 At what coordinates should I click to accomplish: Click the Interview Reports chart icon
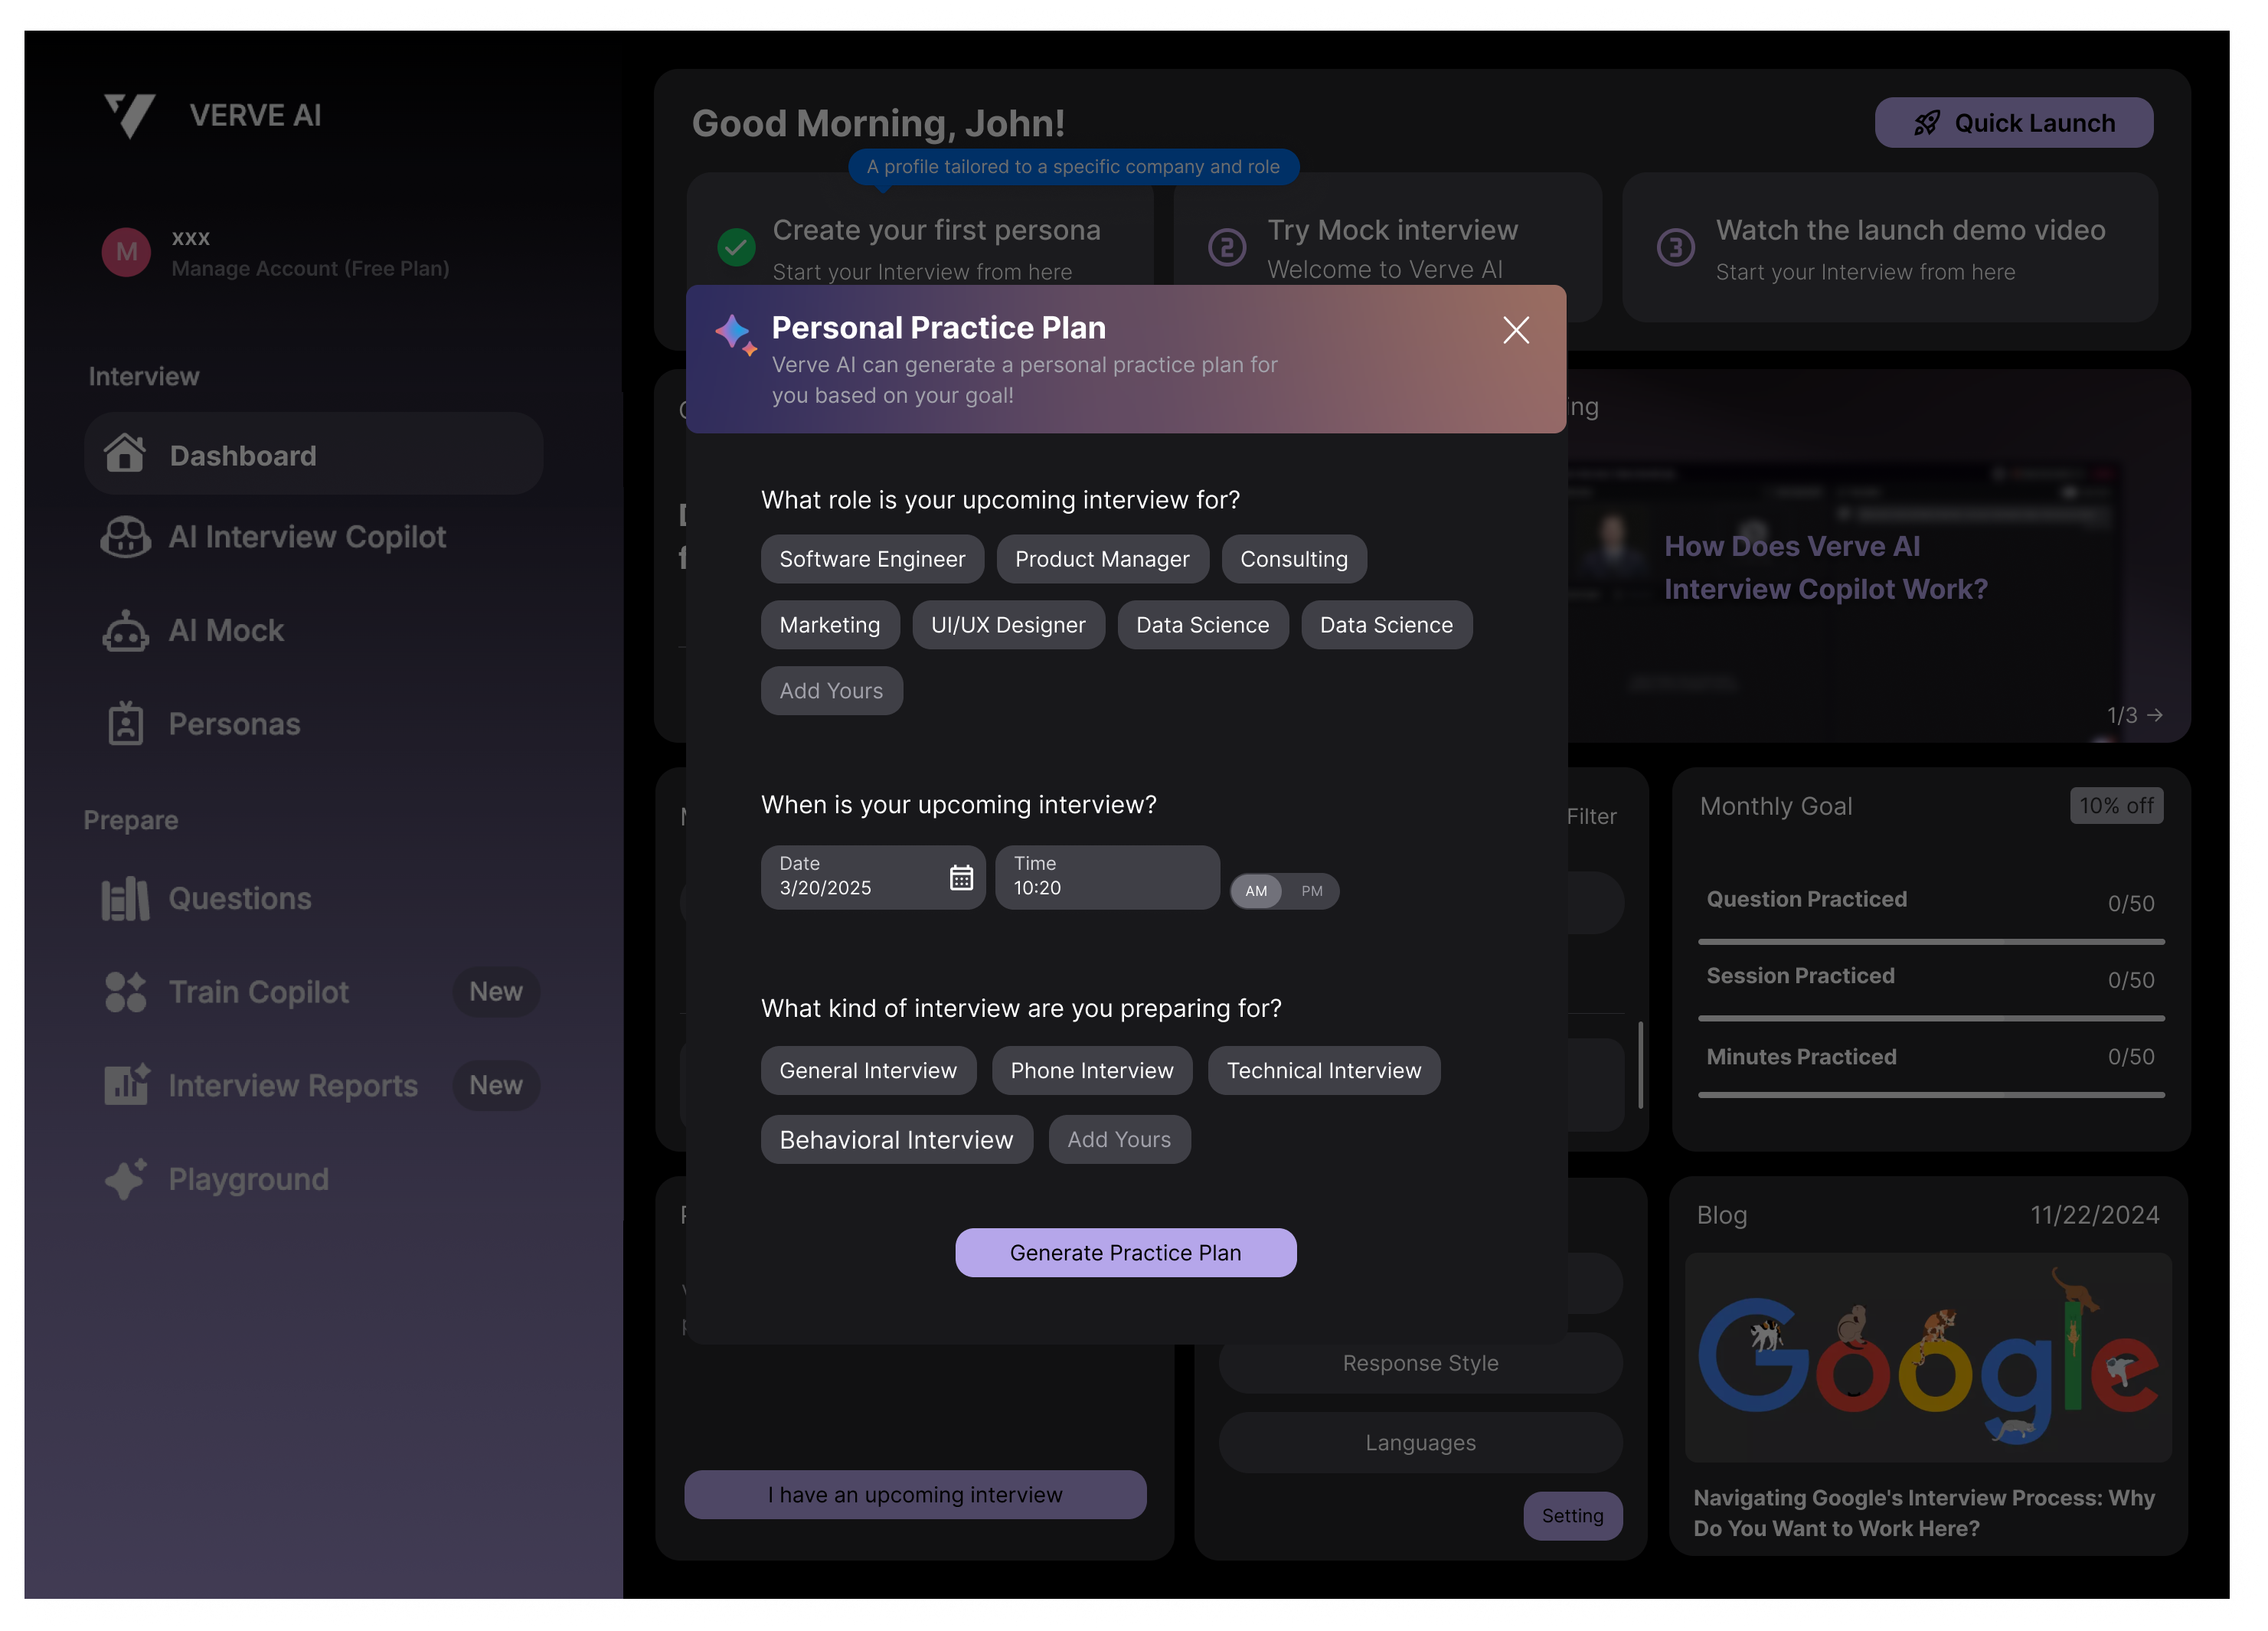pos(126,1086)
